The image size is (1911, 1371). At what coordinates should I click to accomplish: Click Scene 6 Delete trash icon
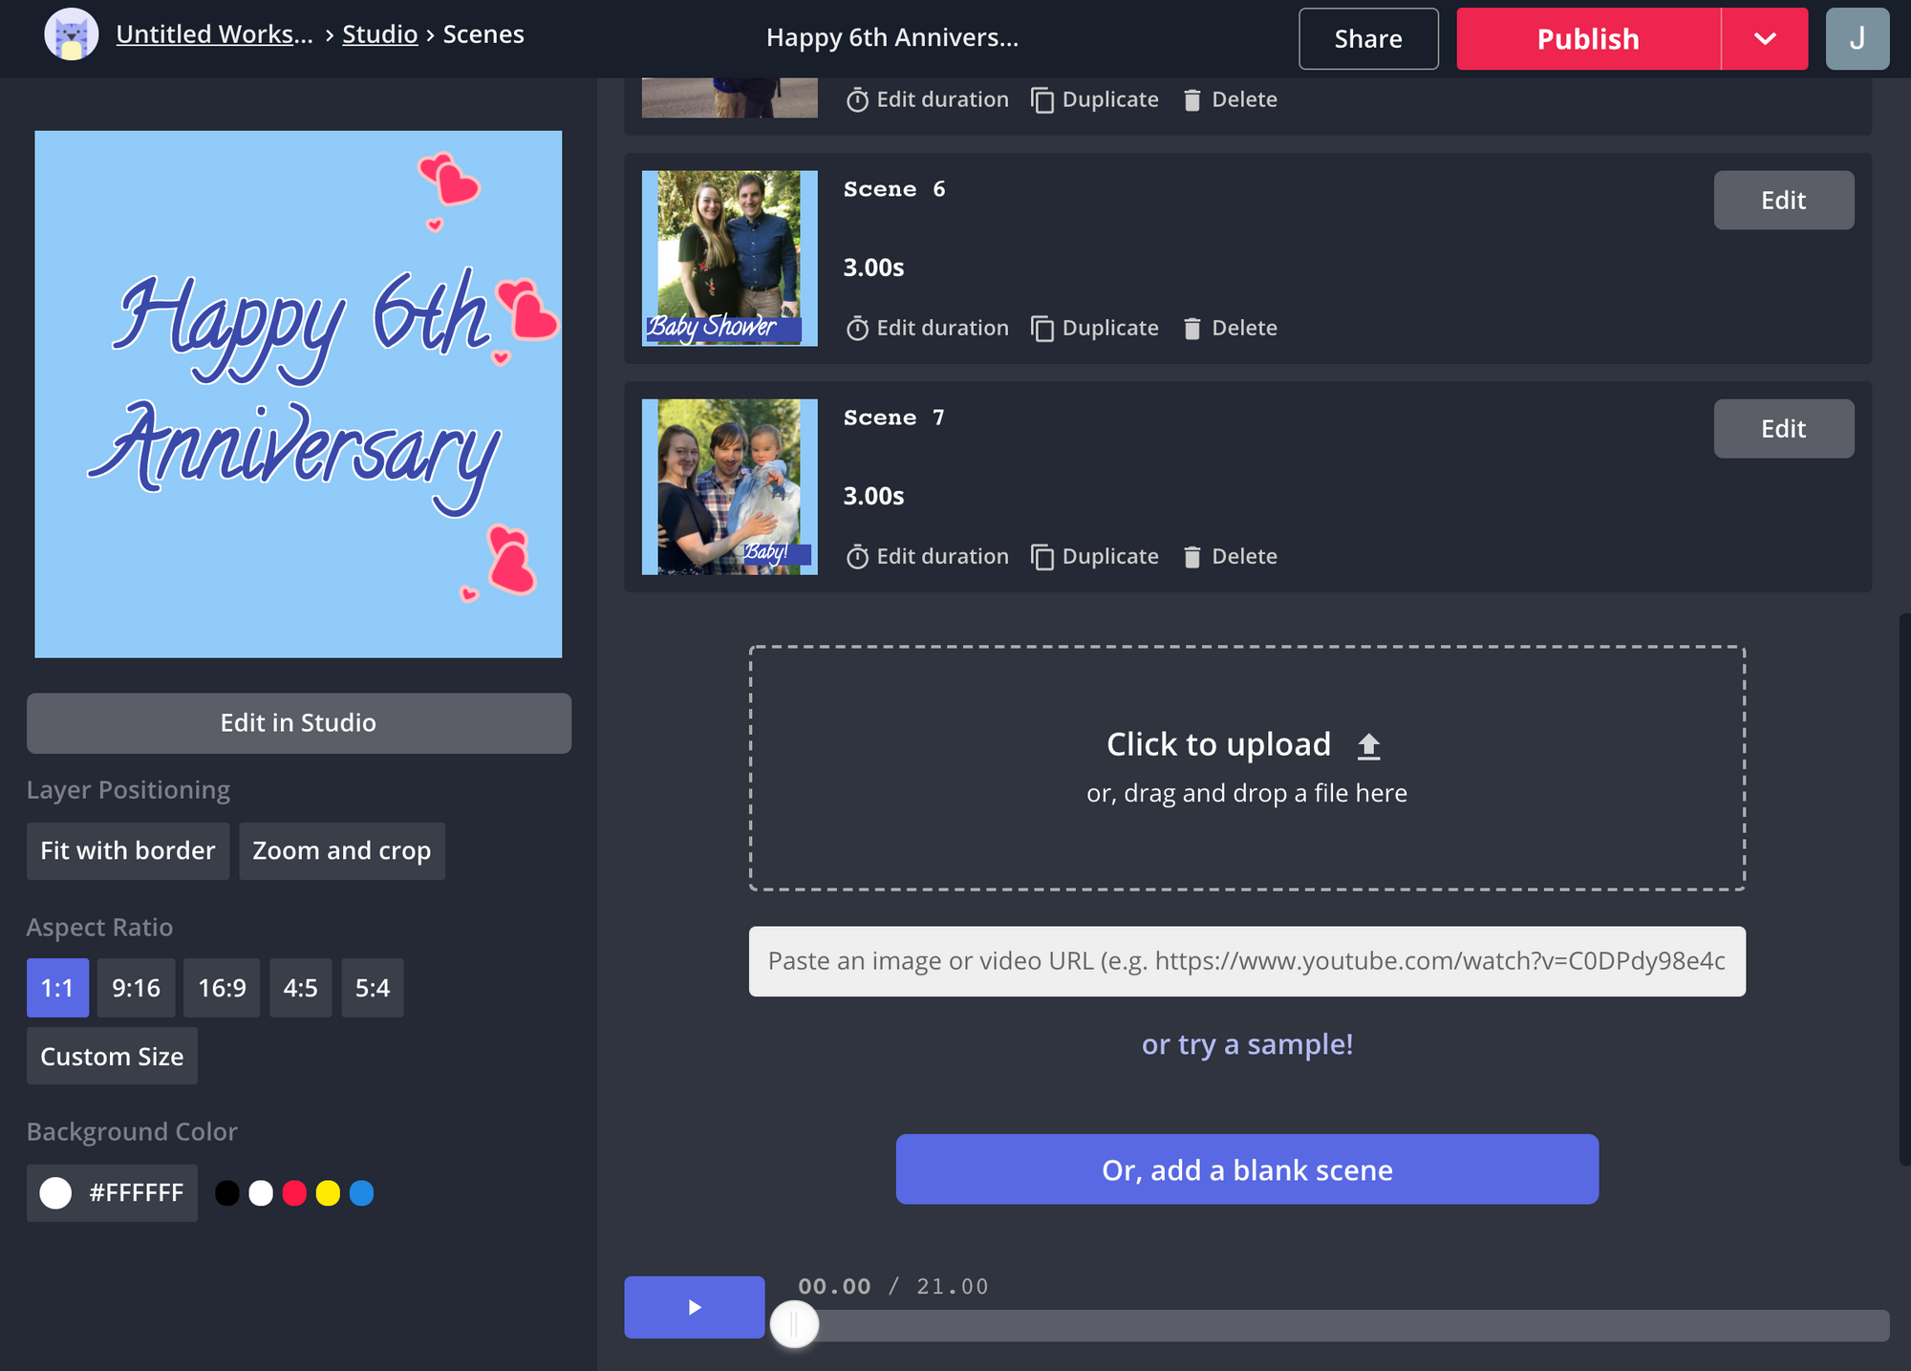pos(1192,329)
